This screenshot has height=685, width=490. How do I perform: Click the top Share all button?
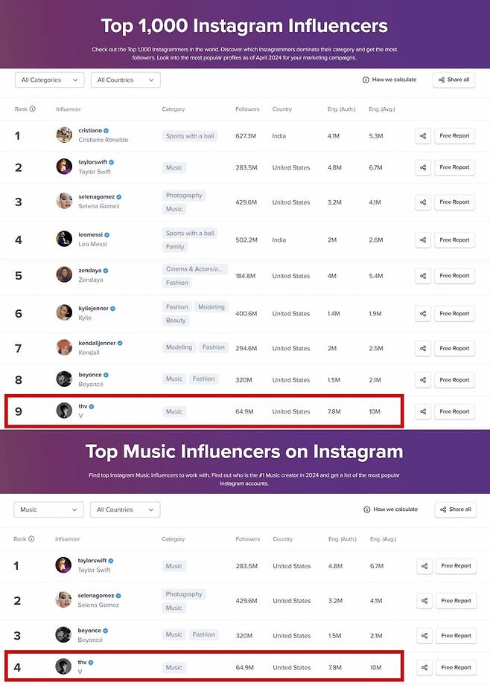454,80
